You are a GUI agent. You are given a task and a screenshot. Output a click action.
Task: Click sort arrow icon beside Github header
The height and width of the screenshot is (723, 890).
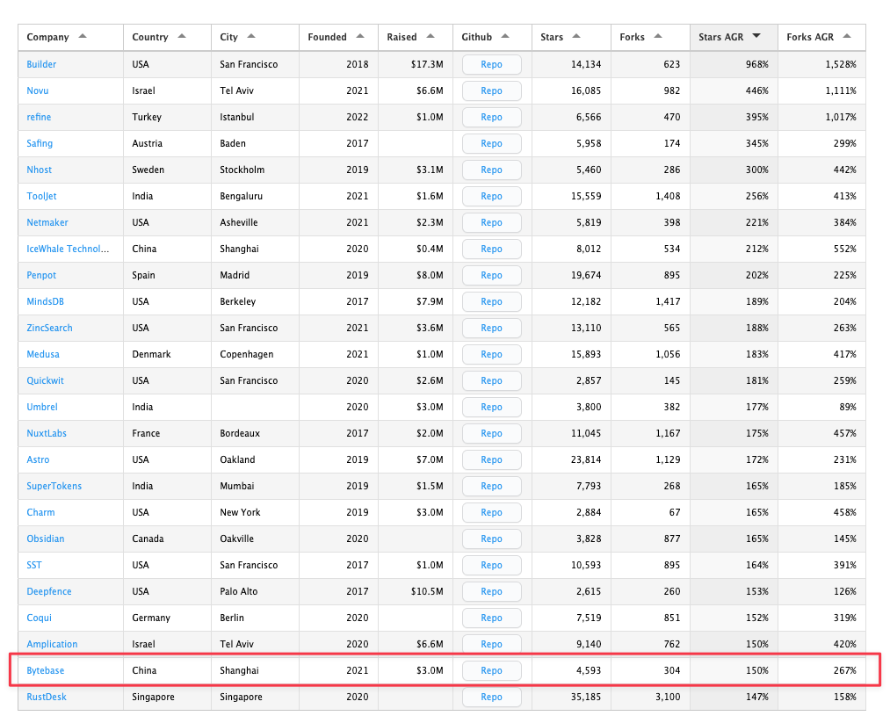[505, 37]
